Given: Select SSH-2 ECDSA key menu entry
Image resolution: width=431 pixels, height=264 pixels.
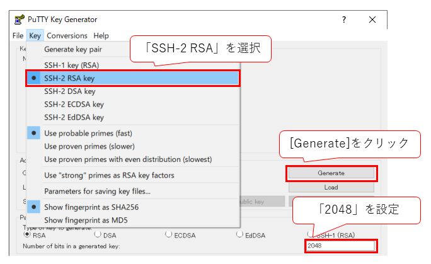Looking at the screenshot, I should coord(134,105).
